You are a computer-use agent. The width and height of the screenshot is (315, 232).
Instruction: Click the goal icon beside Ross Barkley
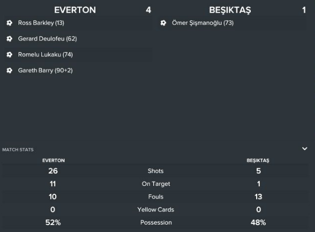pos(9,23)
